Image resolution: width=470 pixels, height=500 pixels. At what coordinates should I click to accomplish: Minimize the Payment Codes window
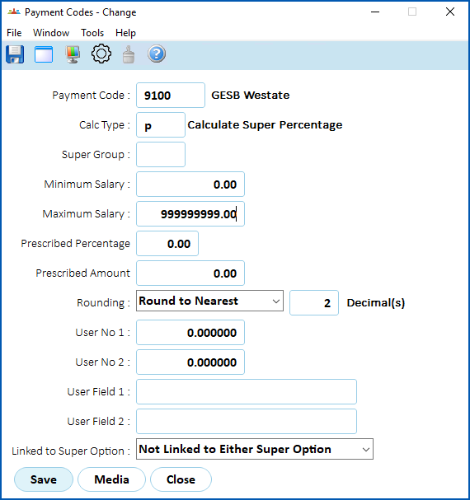[375, 12]
